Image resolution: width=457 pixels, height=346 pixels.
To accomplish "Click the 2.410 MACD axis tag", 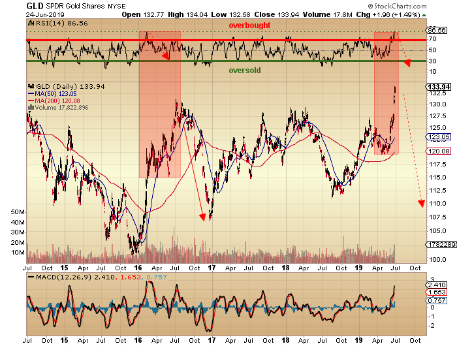I will pyautogui.click(x=437, y=285).
